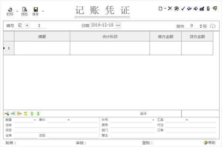The image size is (222, 147).
Task: Click the 往来 input field
Action: click(x=56, y=125)
